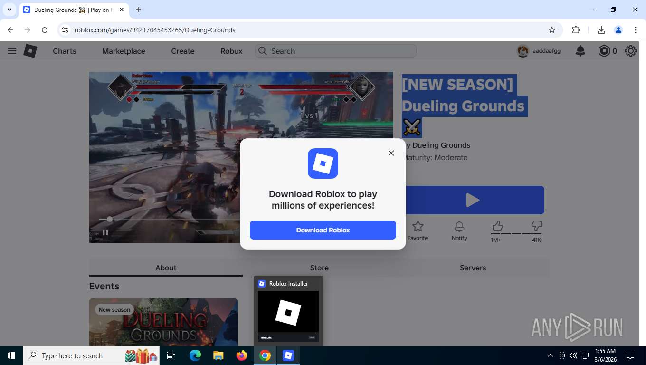Click the Roblox Installer taskbar preview thumbnail
Screen dimensions: 646x365
(x=288, y=316)
